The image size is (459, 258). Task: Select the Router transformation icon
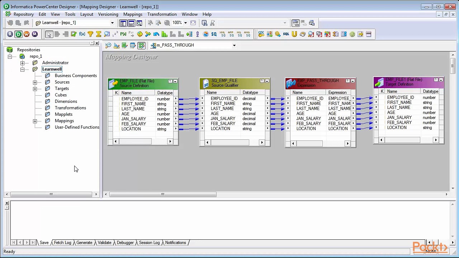148,34
